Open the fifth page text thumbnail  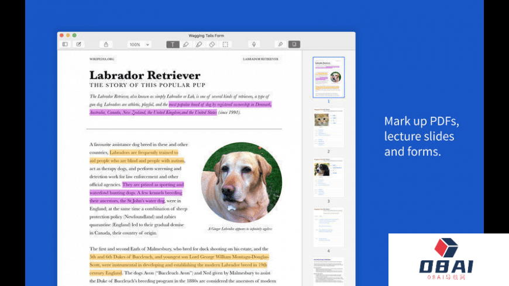329,271
